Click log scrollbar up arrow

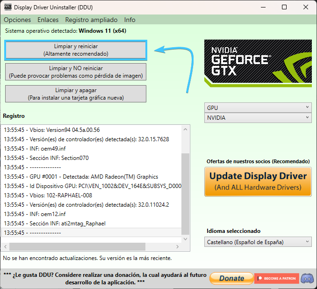coord(186,130)
